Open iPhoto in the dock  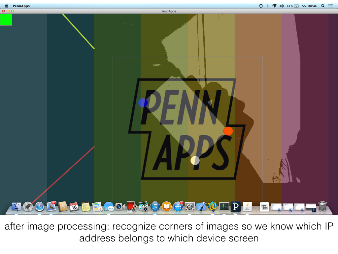click(143, 207)
